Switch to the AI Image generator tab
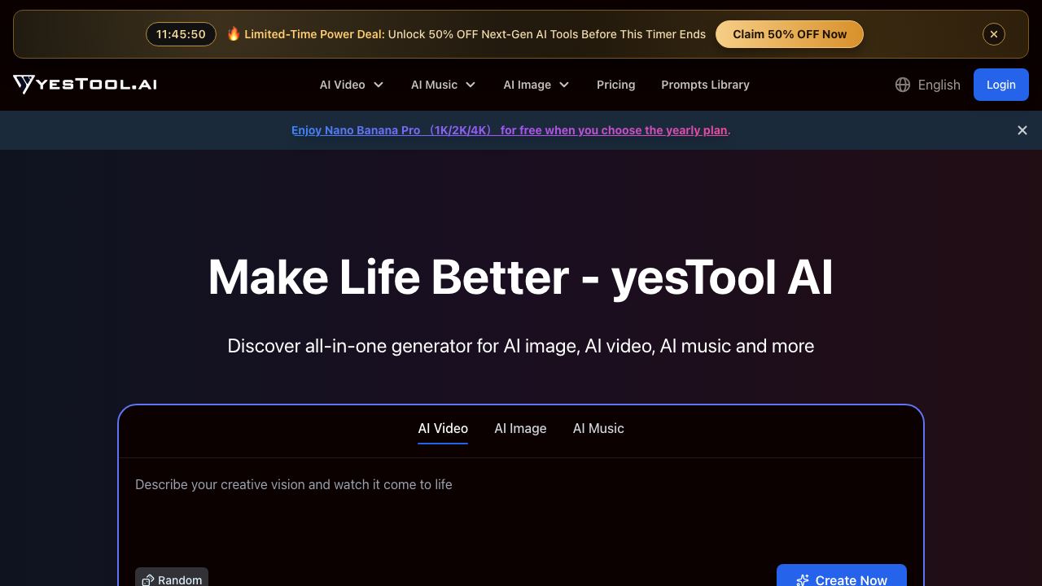The height and width of the screenshot is (586, 1042). tap(520, 429)
